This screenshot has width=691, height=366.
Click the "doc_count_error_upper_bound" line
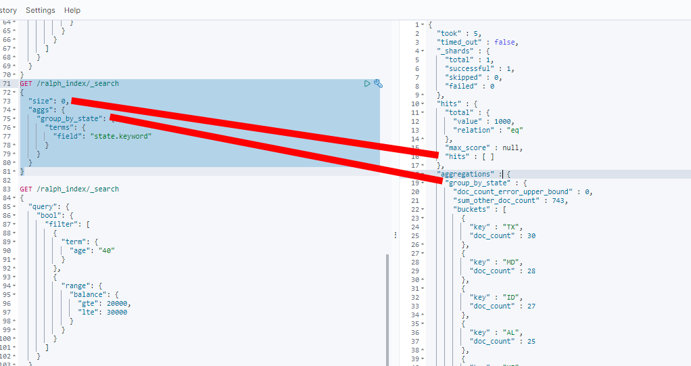point(523,192)
